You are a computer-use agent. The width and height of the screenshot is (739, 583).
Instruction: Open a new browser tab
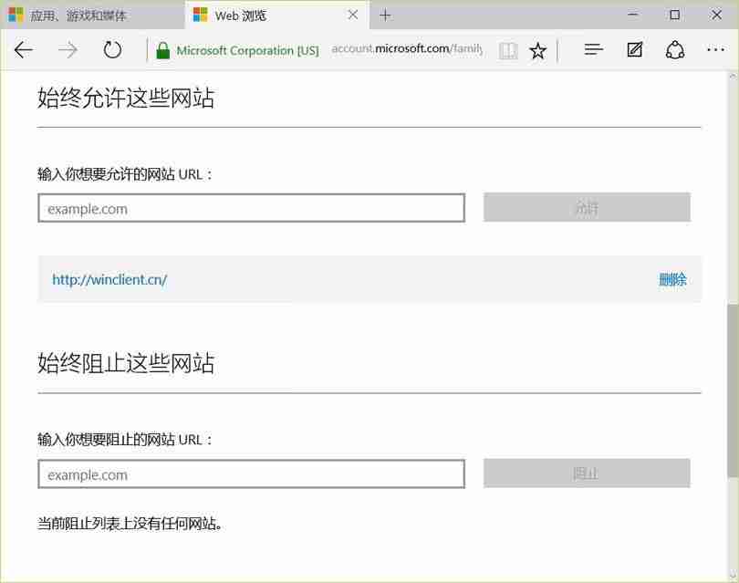(x=385, y=16)
